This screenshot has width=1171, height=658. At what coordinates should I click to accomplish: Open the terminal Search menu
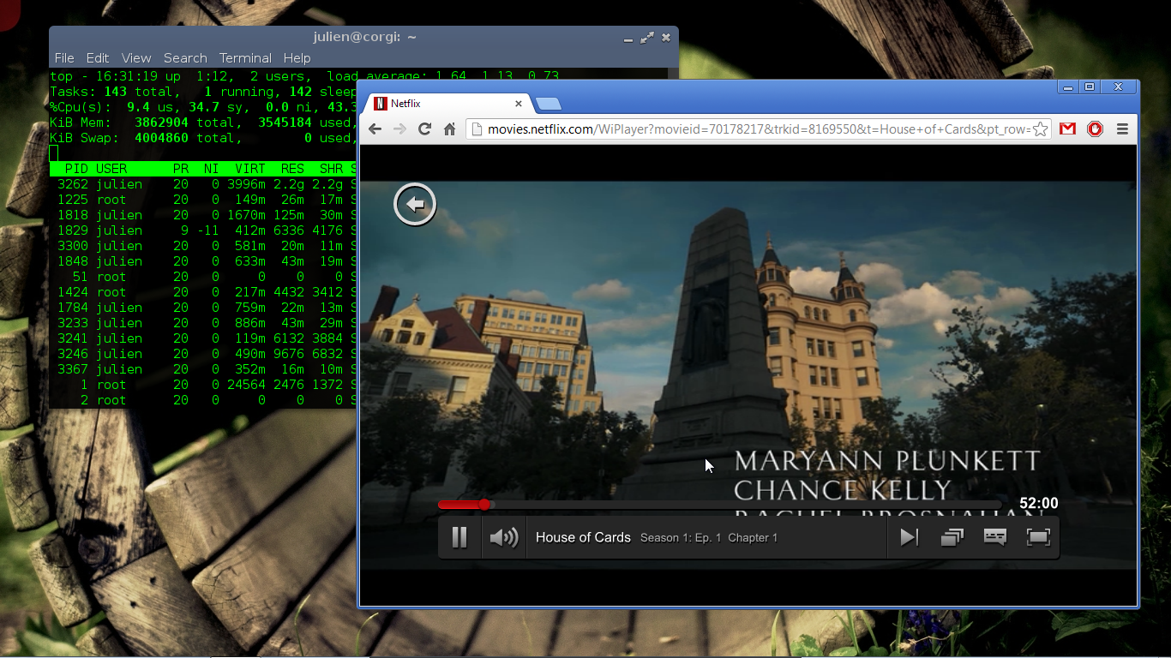(185, 58)
